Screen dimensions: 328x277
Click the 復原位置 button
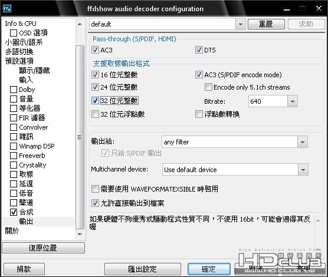43,248
